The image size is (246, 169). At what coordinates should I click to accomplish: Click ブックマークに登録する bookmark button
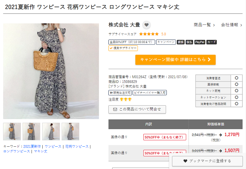pyautogui.click(x=207, y=161)
